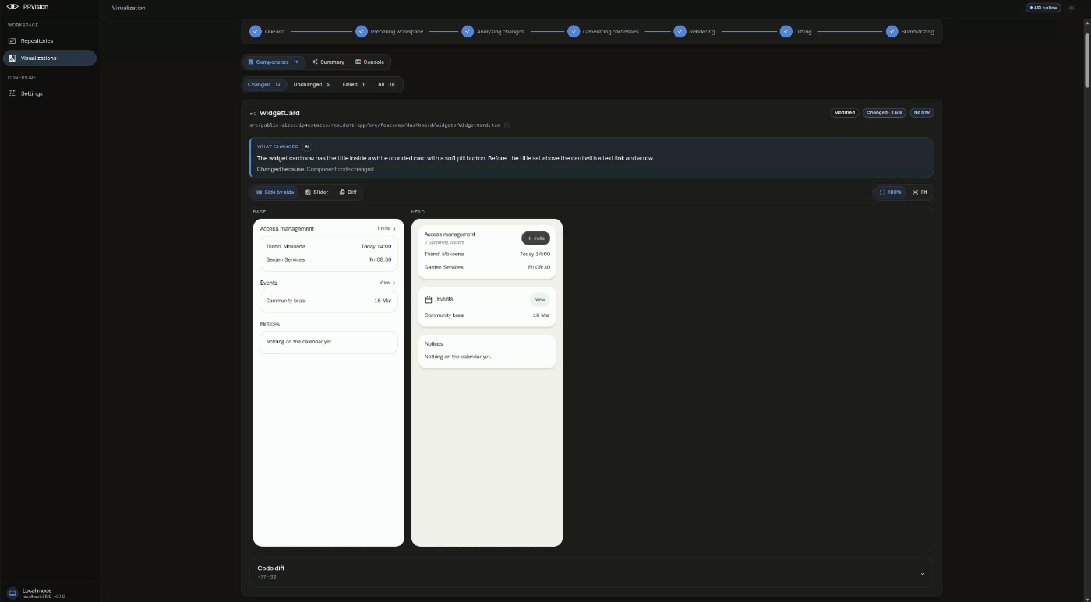Set zoom to 100%
Viewport: 1091px width, 602px height.
pyautogui.click(x=891, y=192)
